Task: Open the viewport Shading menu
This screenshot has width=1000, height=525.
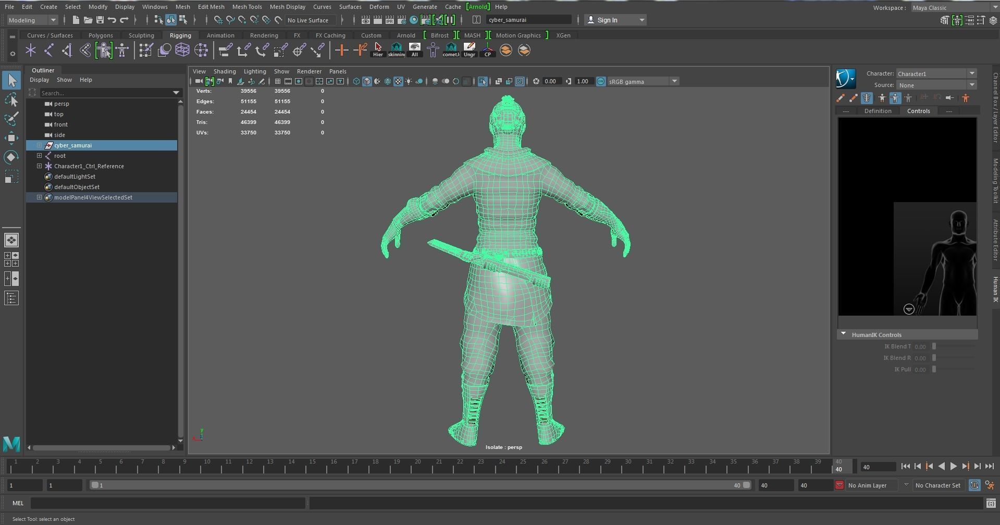Action: click(225, 71)
